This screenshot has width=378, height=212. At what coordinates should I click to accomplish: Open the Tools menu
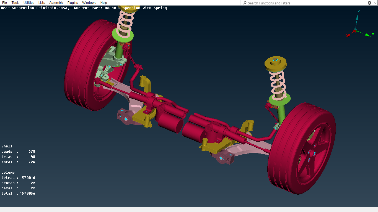point(15,3)
